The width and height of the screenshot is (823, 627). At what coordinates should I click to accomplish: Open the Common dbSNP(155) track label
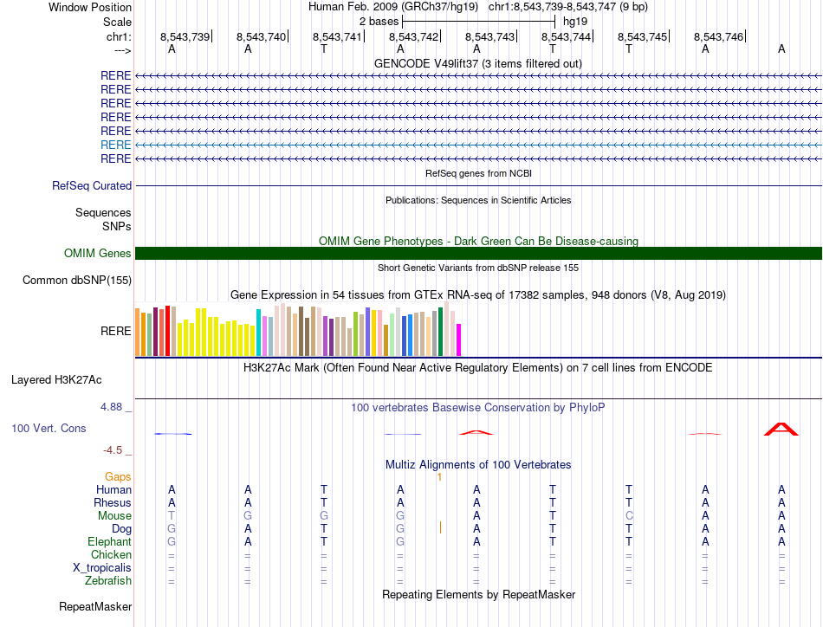pos(77,280)
